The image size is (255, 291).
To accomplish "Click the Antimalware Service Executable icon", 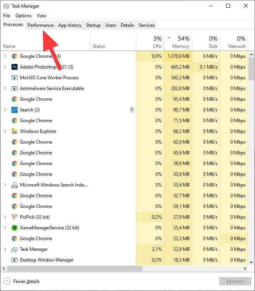I will (15, 88).
